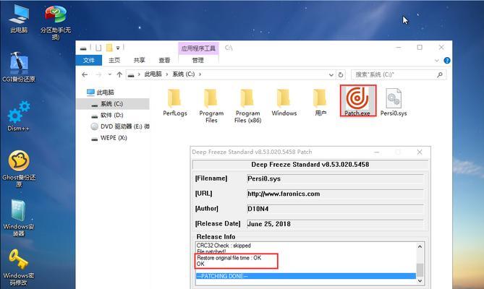Switch to the 共享 ribbon tab
This screenshot has height=289, width=484.
pos(139,61)
